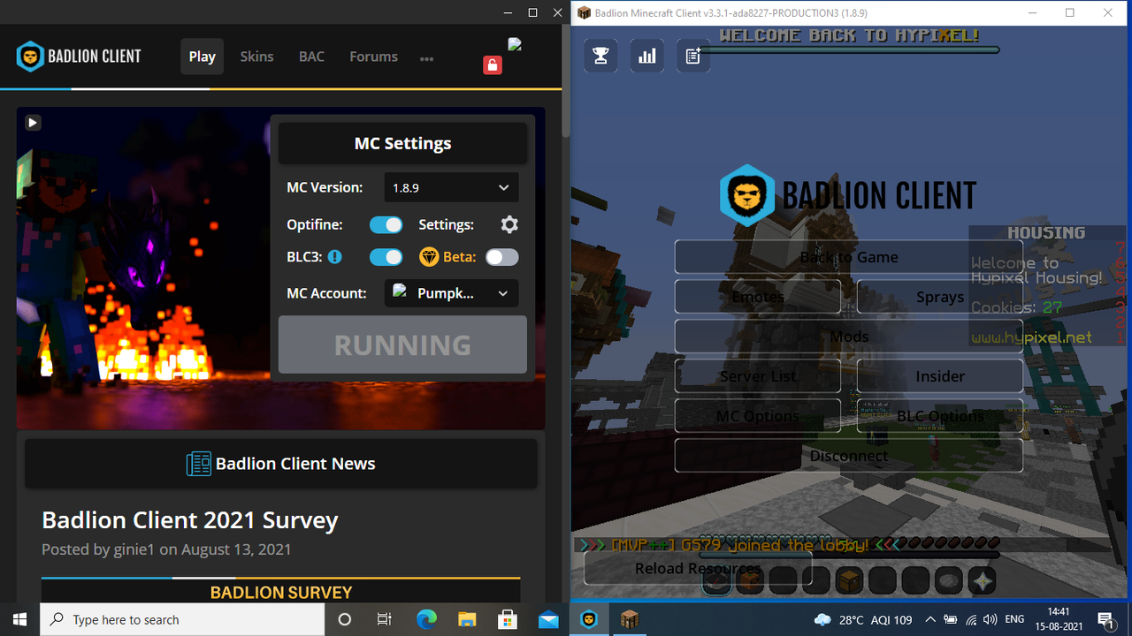This screenshot has height=636, width=1132.
Task: Open MC Options in pause menu
Action: click(758, 416)
